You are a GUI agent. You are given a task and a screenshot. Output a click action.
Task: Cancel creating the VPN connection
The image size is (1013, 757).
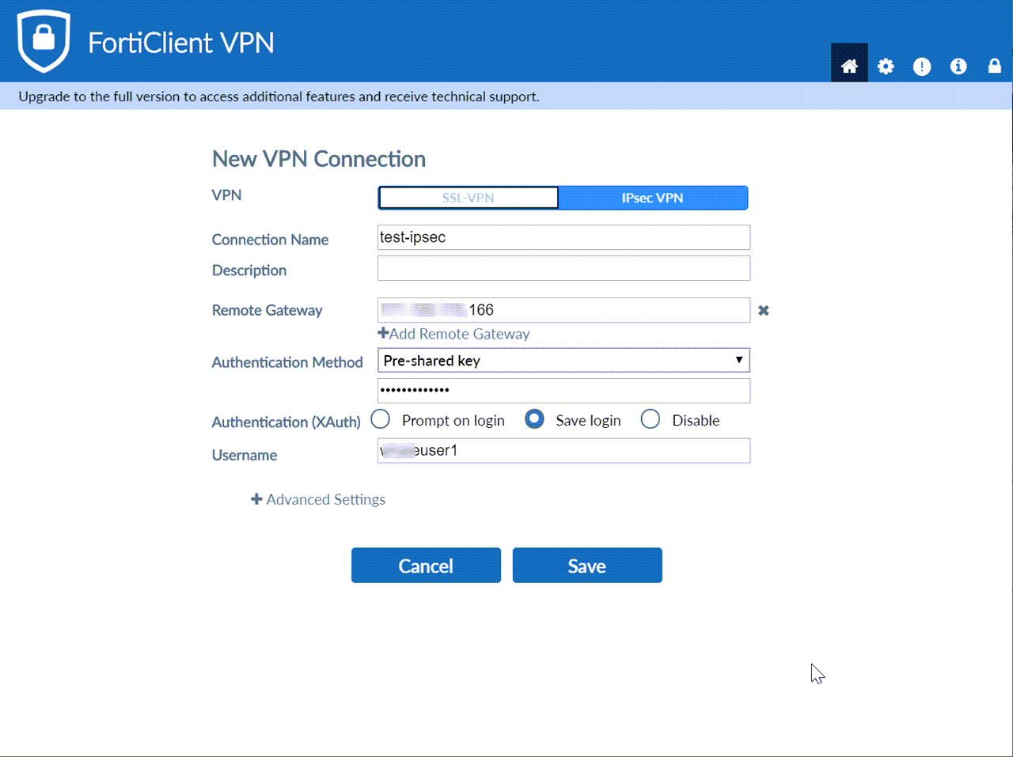(426, 565)
